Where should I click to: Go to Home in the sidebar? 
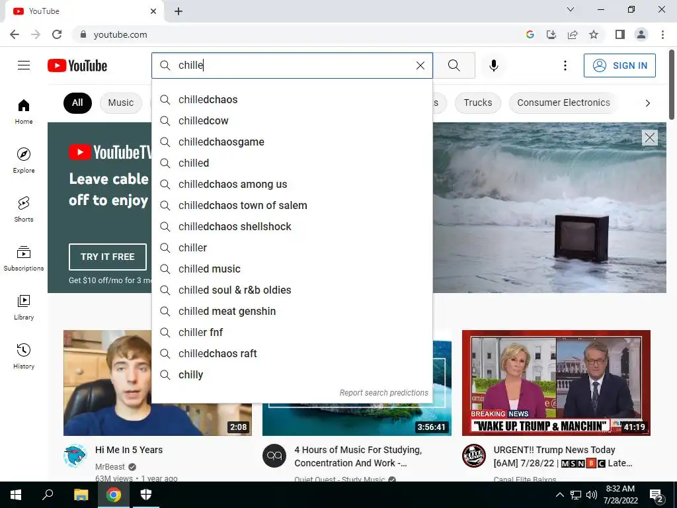tap(24, 112)
